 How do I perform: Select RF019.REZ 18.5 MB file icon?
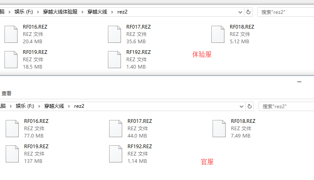coord(11,60)
